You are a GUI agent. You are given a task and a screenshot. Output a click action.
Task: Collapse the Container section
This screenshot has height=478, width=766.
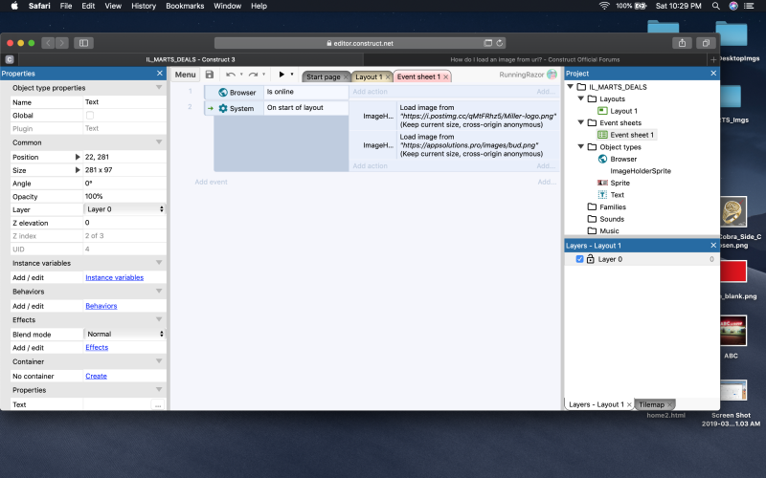pos(159,361)
